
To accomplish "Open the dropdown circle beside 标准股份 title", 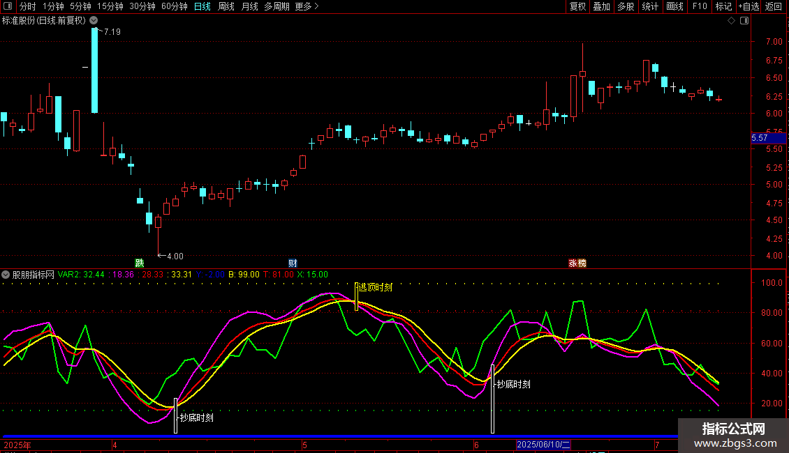I will [x=94, y=20].
